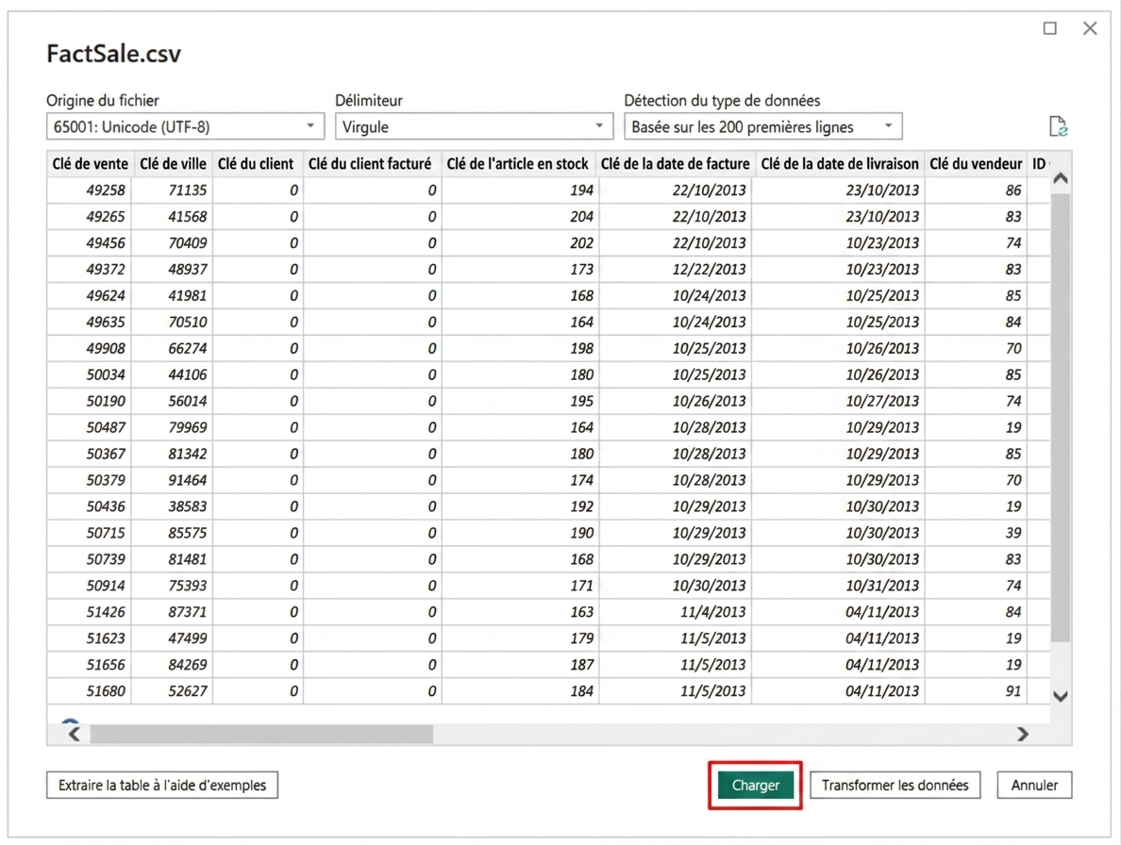This screenshot has height=845, width=1121.
Task: Click article key value 204
Action: (x=581, y=216)
